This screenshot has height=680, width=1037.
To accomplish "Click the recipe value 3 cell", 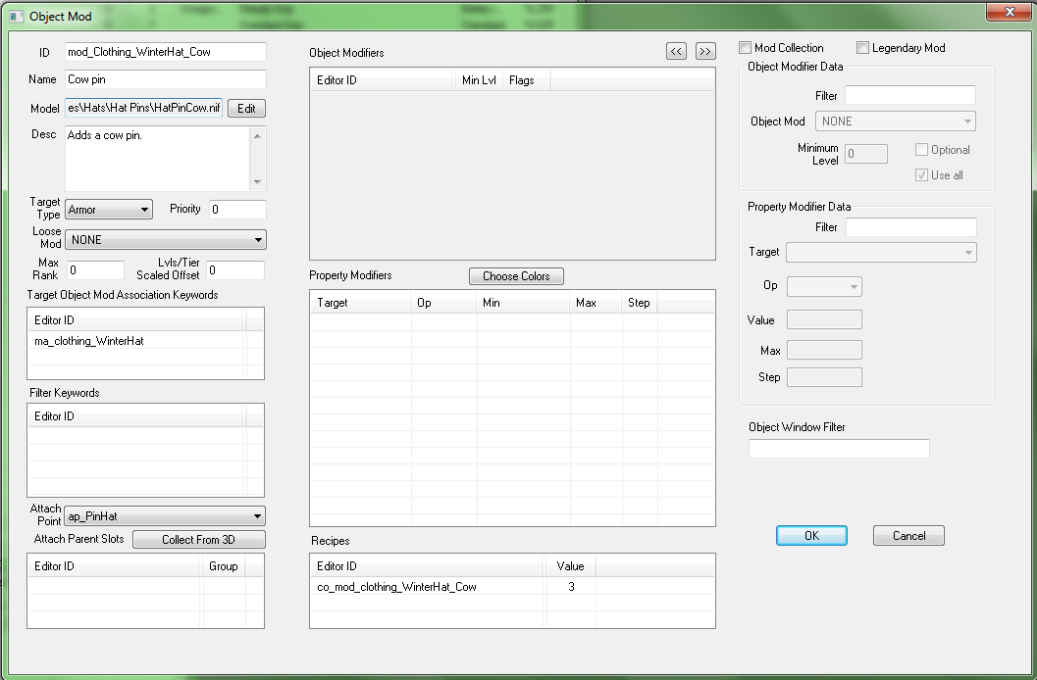I will point(571,586).
